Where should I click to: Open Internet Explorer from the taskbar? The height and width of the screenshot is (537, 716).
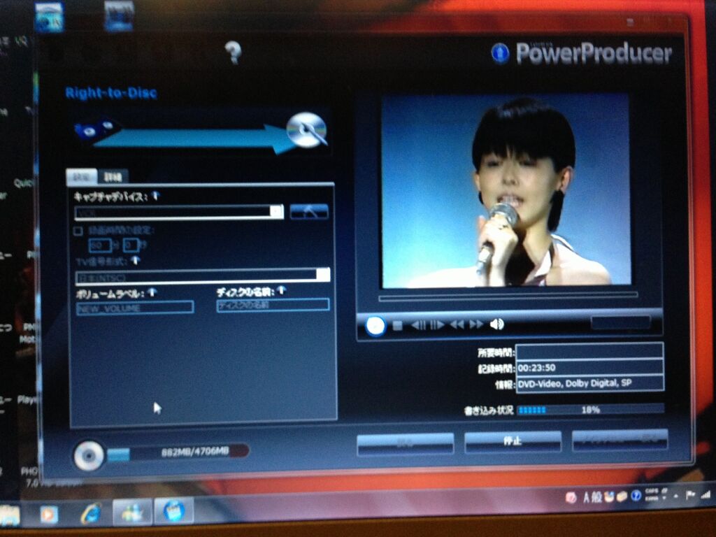tap(90, 513)
